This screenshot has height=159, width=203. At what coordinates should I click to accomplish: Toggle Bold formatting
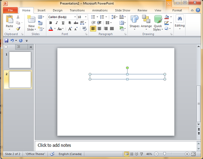(x=51, y=23)
